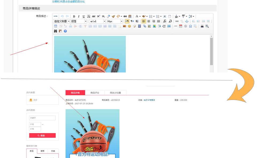Add a character border to text

point(89,17)
